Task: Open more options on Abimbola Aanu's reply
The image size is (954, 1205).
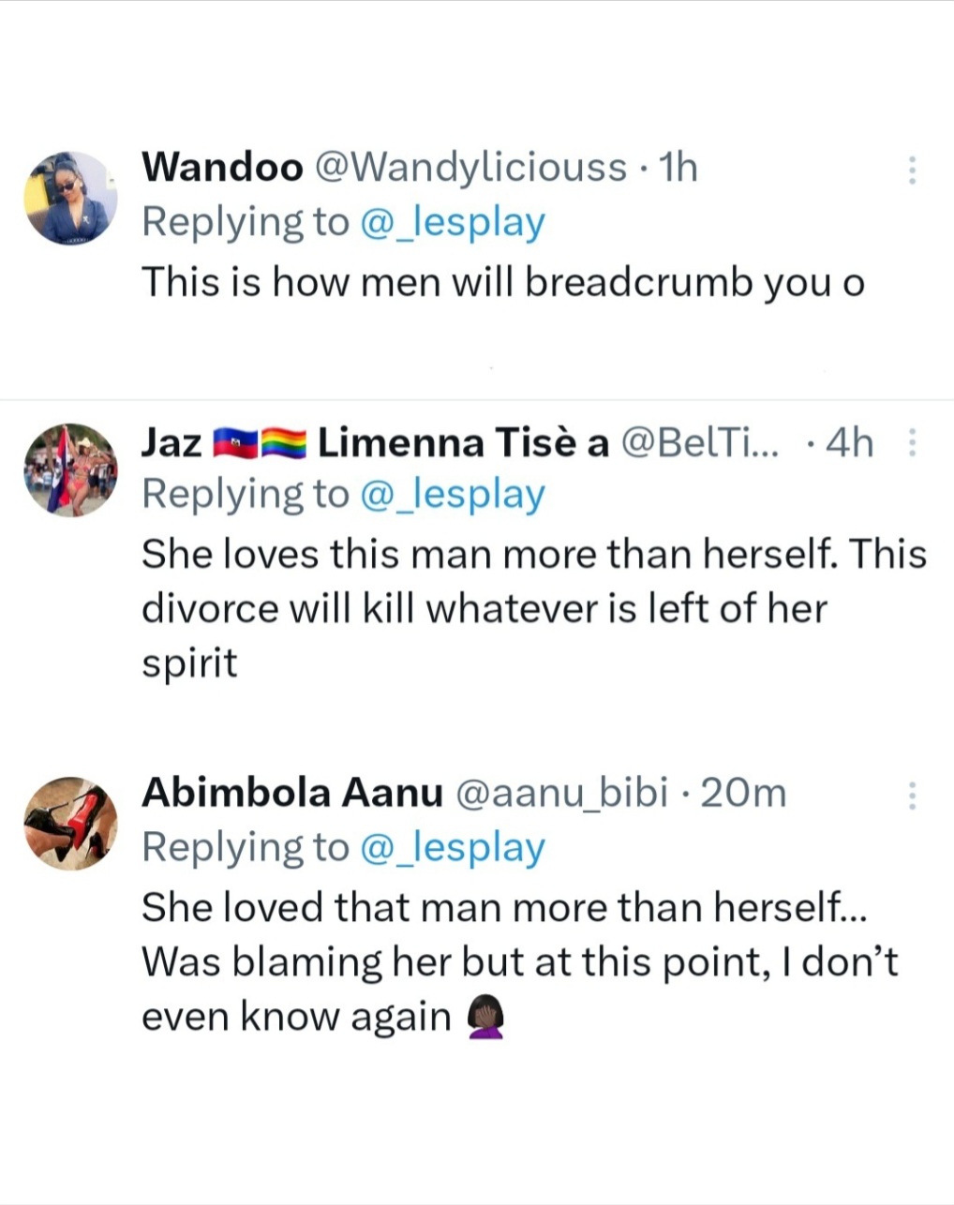Action: pyautogui.click(x=912, y=796)
